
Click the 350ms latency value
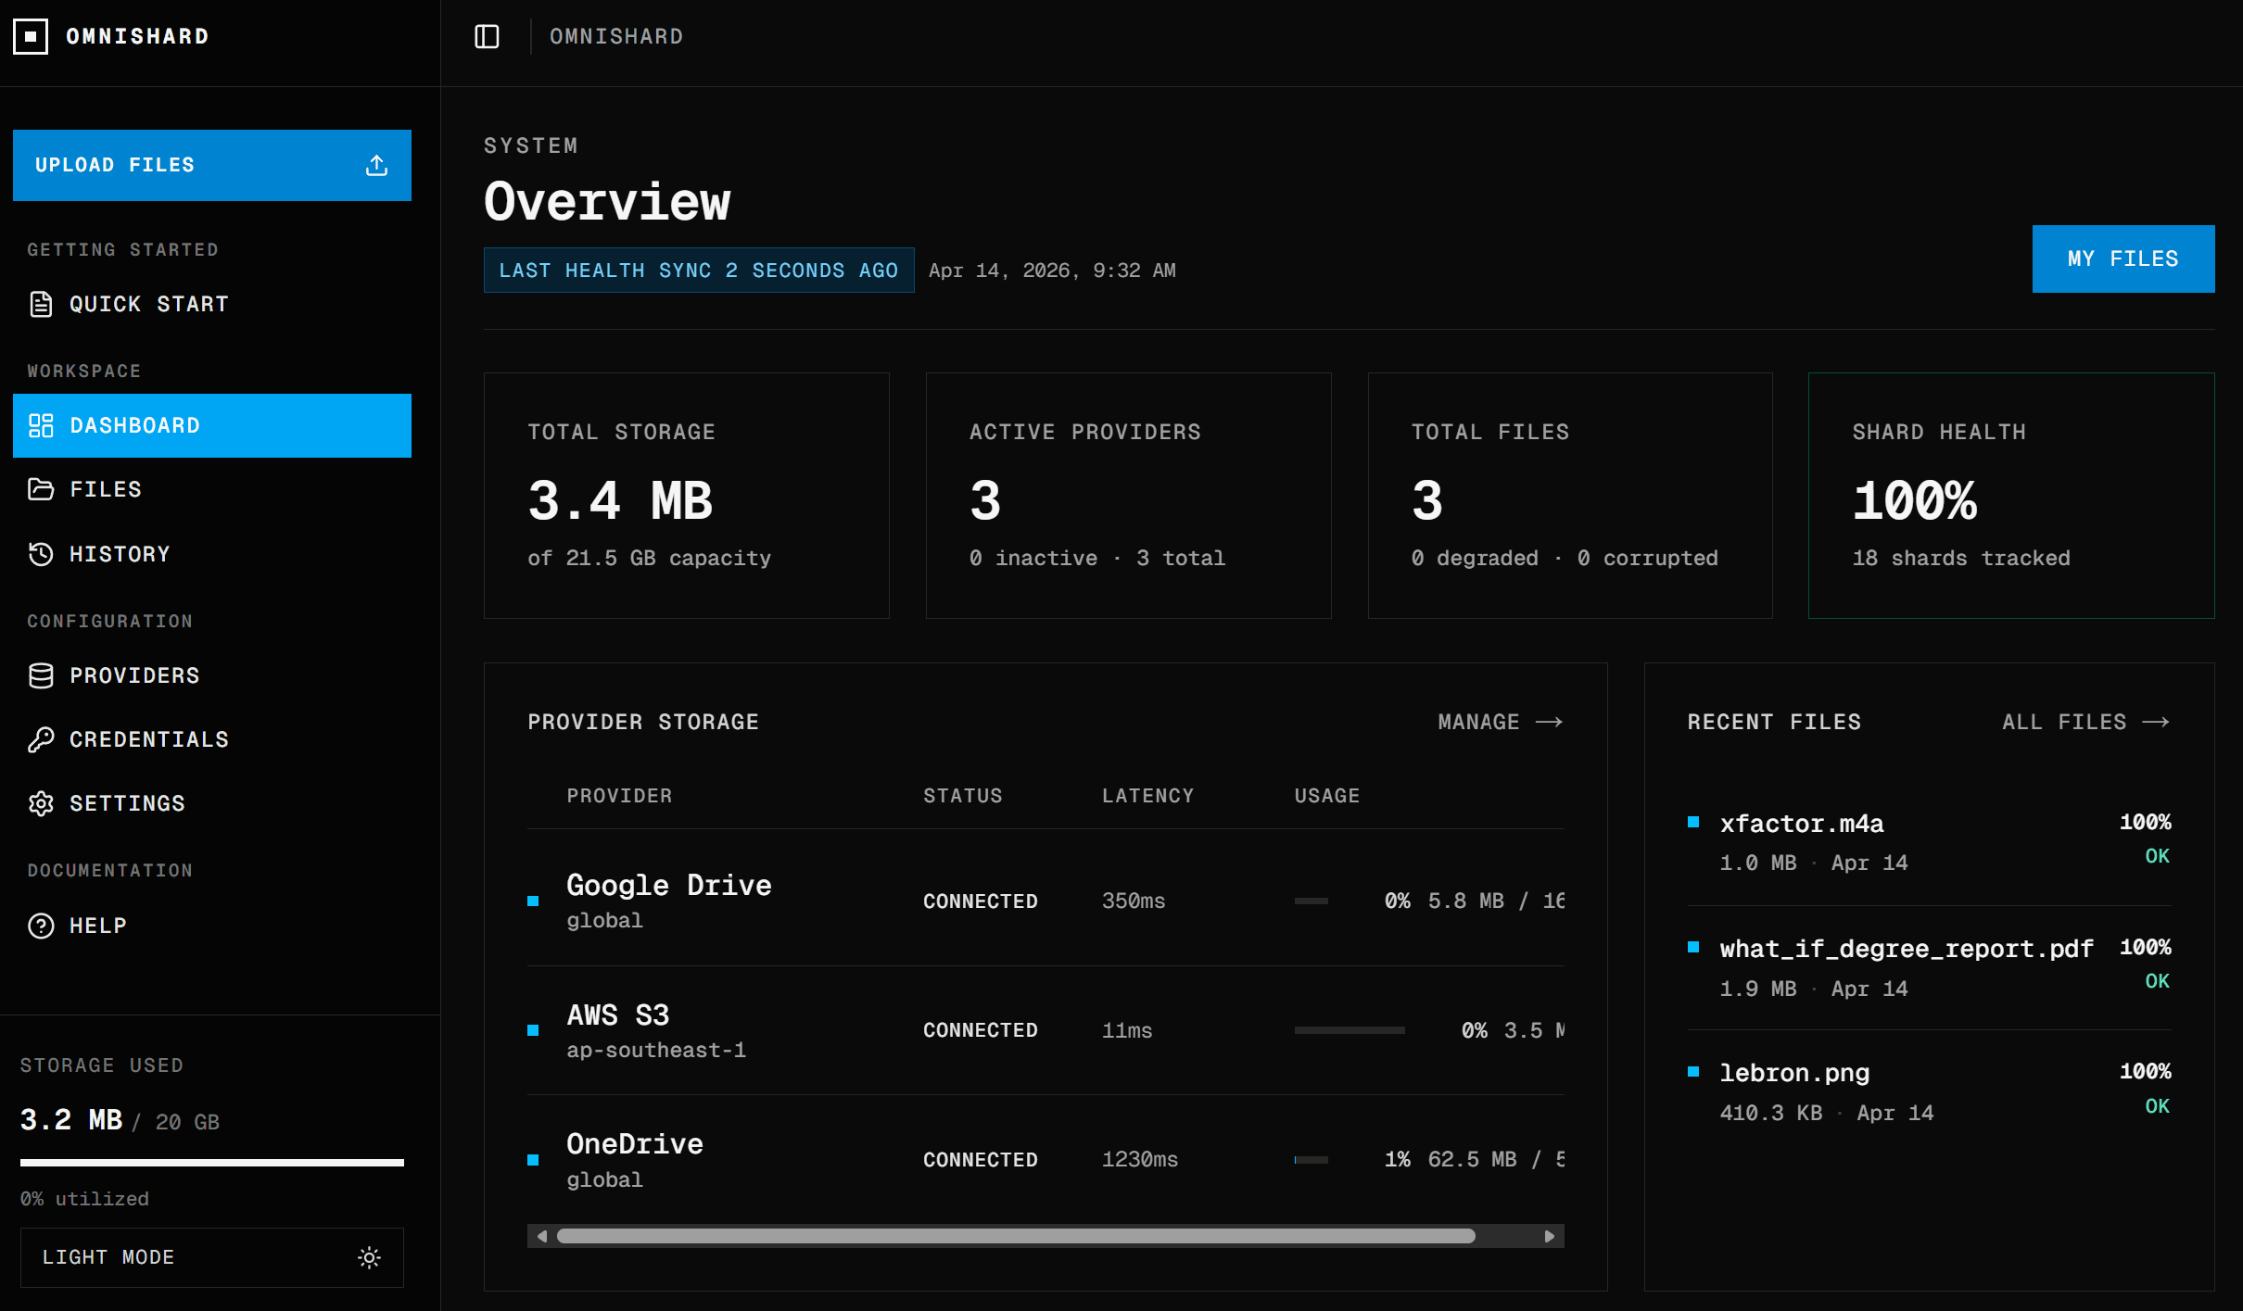click(1134, 901)
